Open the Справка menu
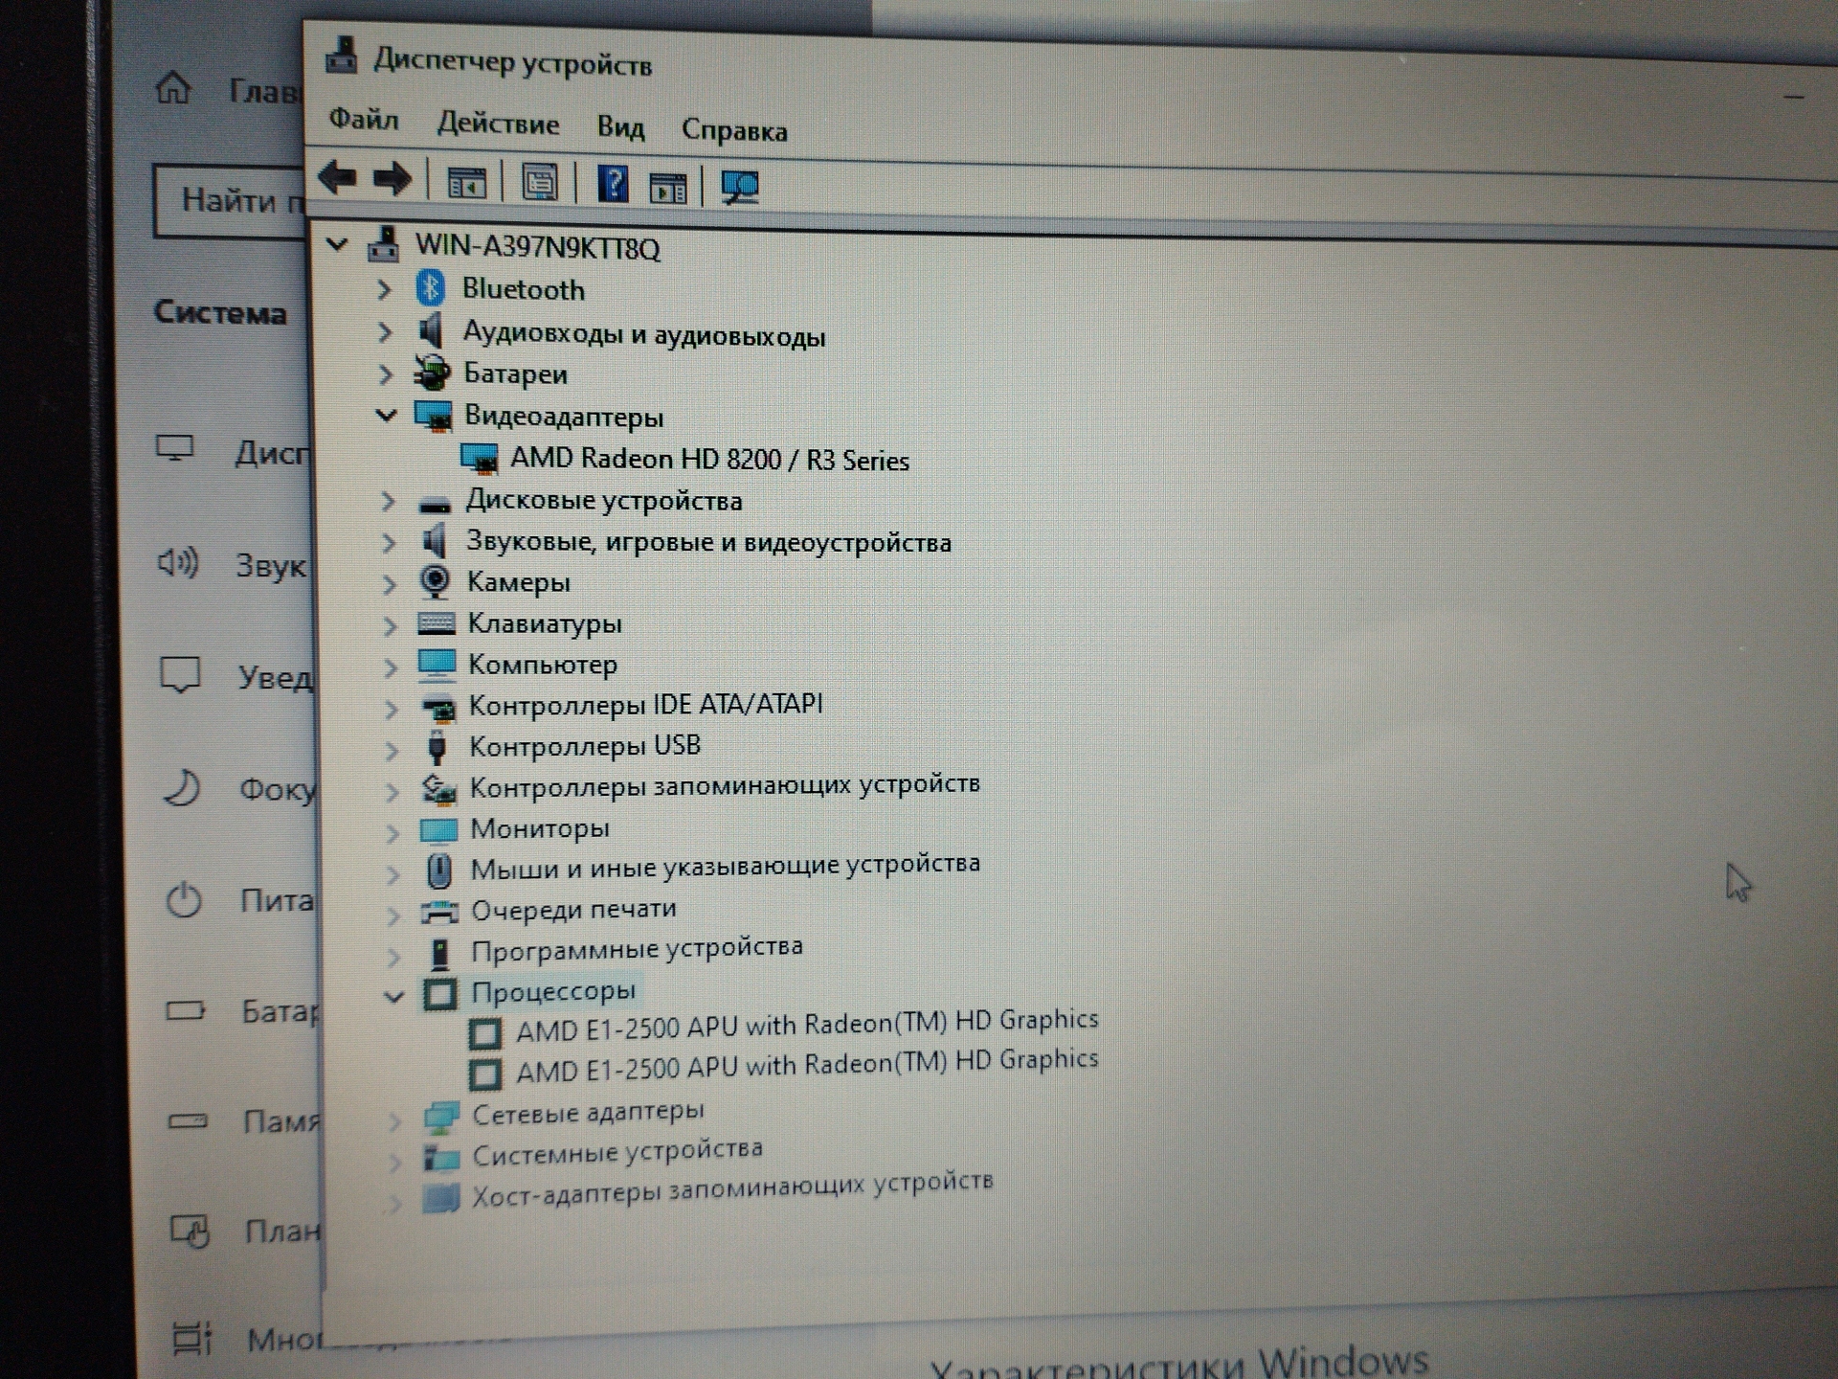The height and width of the screenshot is (1379, 1838). [x=734, y=129]
